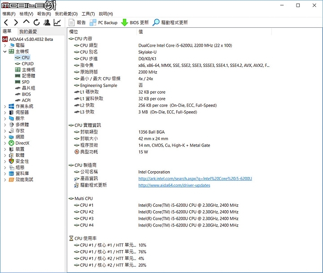Viewport: 323px width, 273px height.
Task: Switch to the 我的最愛 tab
Action: pyautogui.click(x=28, y=31)
